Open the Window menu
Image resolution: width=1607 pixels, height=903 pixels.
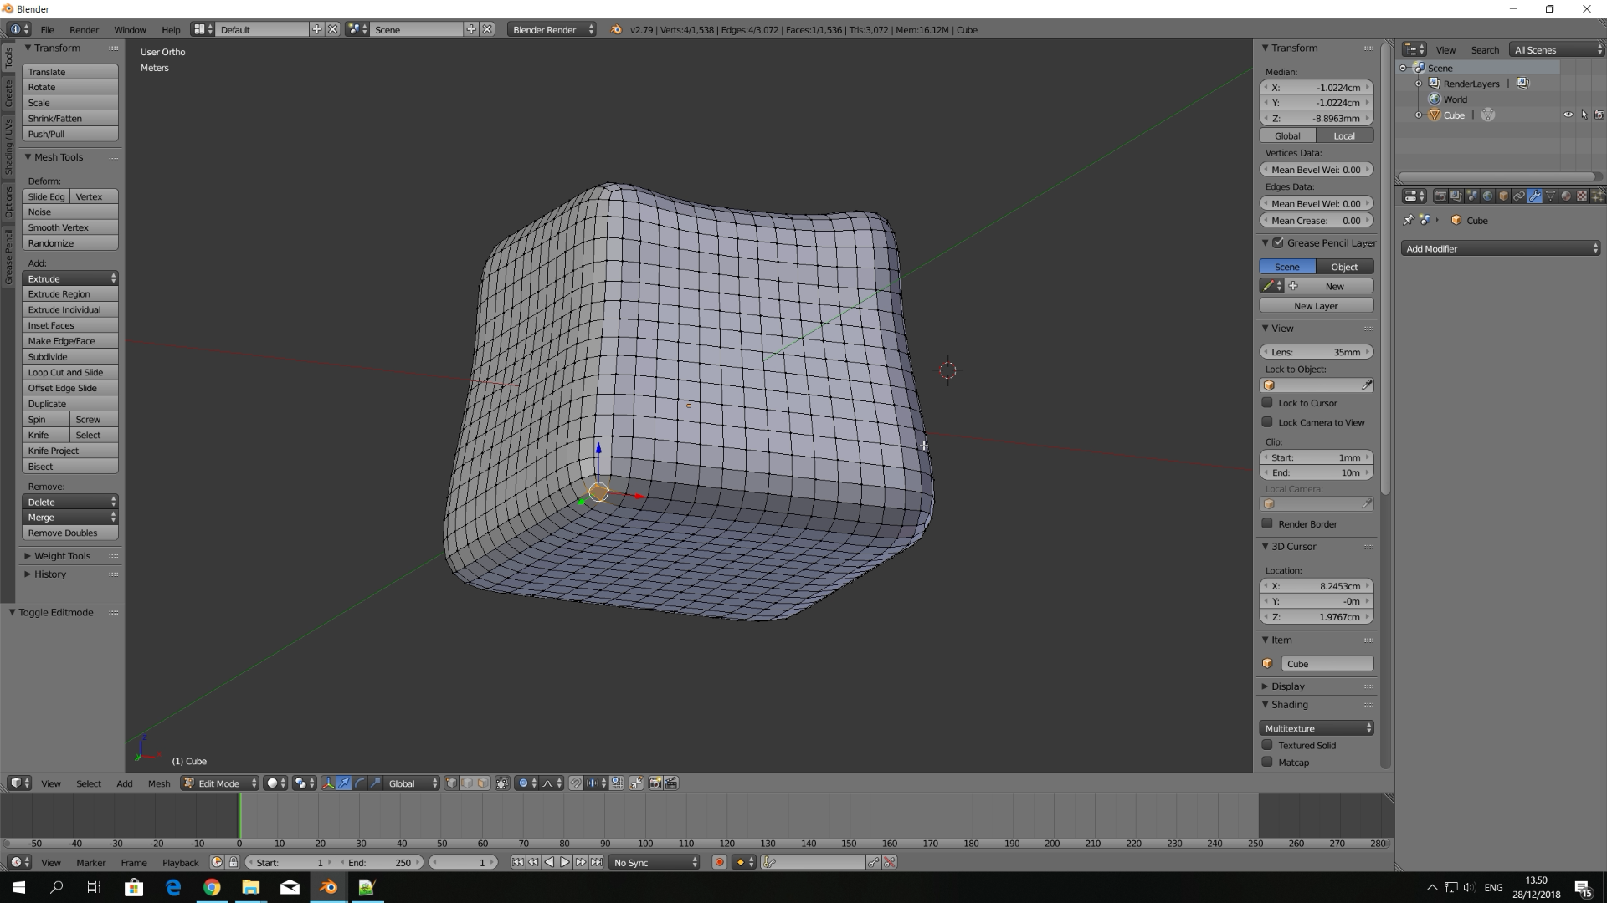(x=130, y=29)
